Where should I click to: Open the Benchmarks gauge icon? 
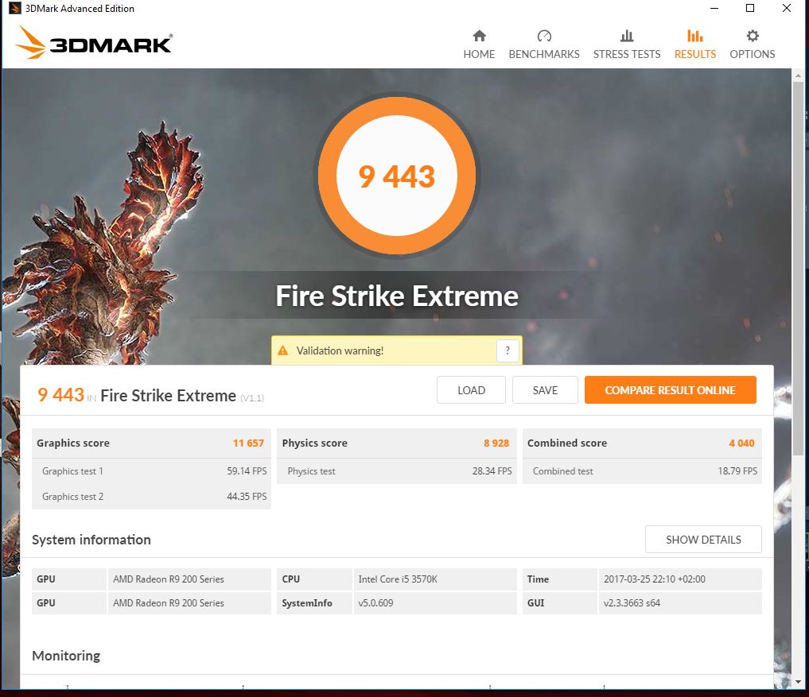pos(544,36)
